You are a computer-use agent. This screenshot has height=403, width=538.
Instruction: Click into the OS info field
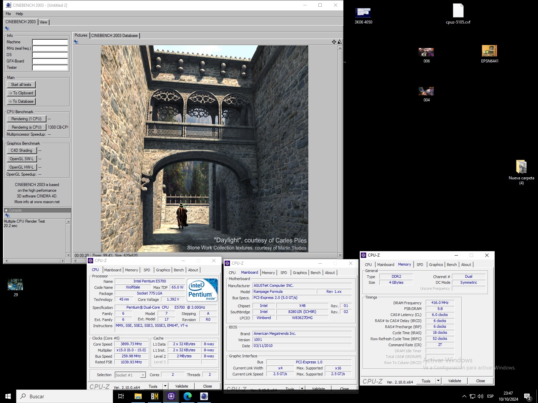point(50,55)
